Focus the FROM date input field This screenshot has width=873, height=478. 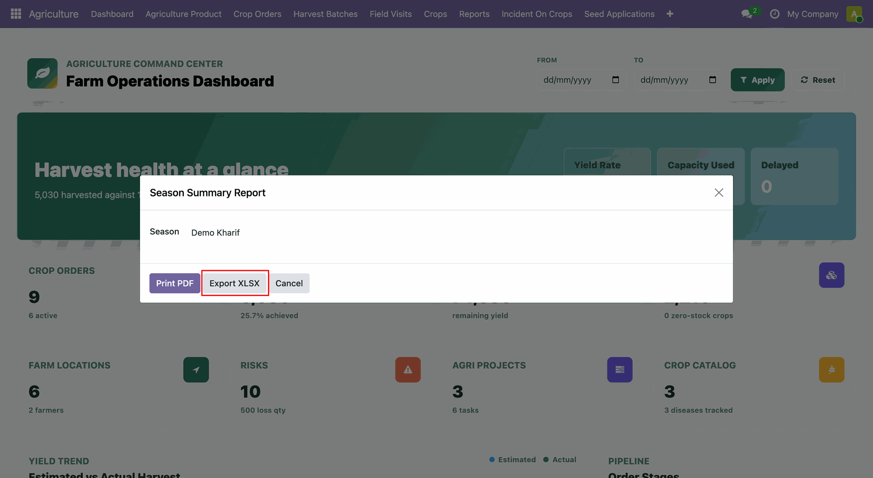click(x=581, y=80)
